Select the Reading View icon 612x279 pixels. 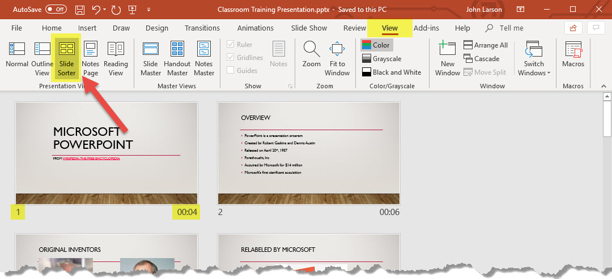[116, 58]
